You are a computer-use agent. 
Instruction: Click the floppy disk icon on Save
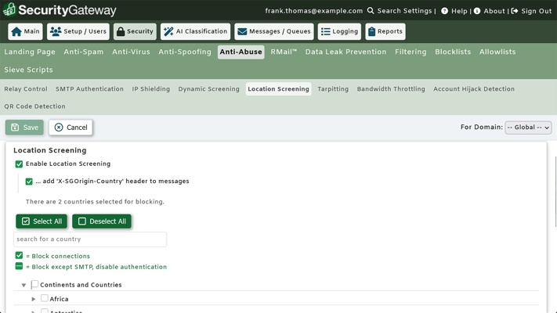coord(15,128)
